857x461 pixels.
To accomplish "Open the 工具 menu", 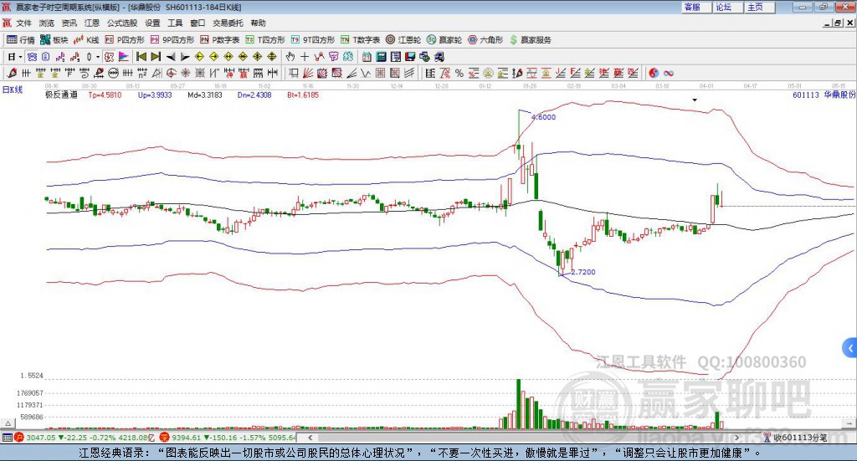I will (x=175, y=23).
